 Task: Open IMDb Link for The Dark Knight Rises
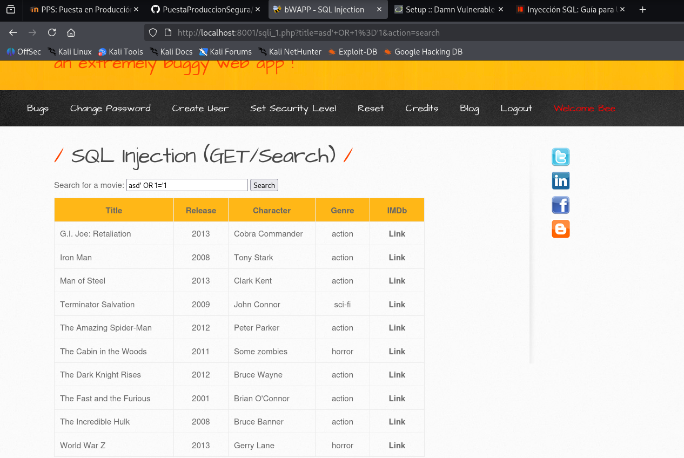point(397,375)
